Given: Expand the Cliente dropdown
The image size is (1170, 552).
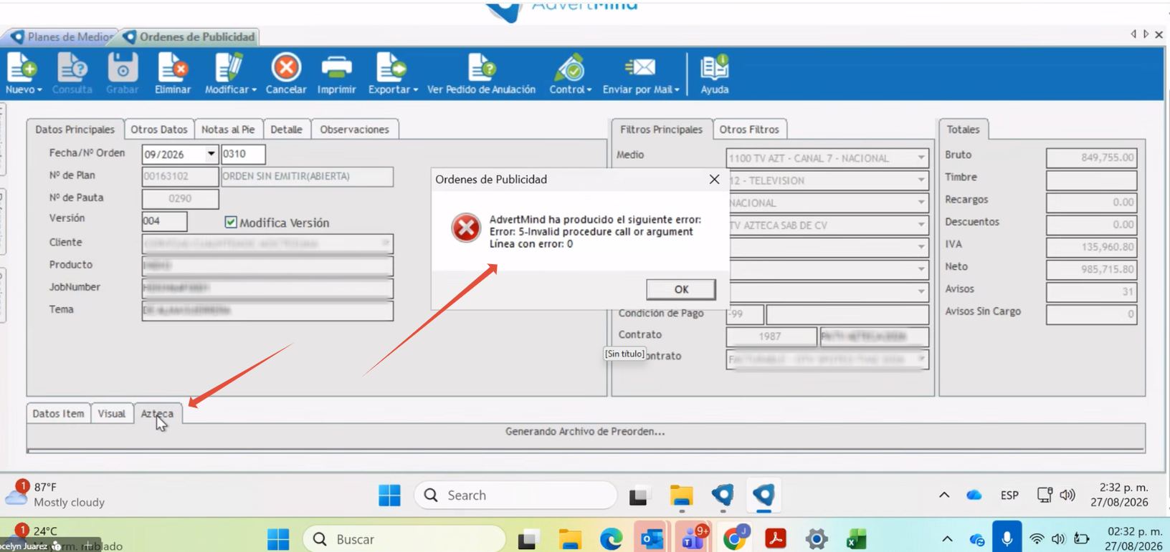Looking at the screenshot, I should [386, 243].
